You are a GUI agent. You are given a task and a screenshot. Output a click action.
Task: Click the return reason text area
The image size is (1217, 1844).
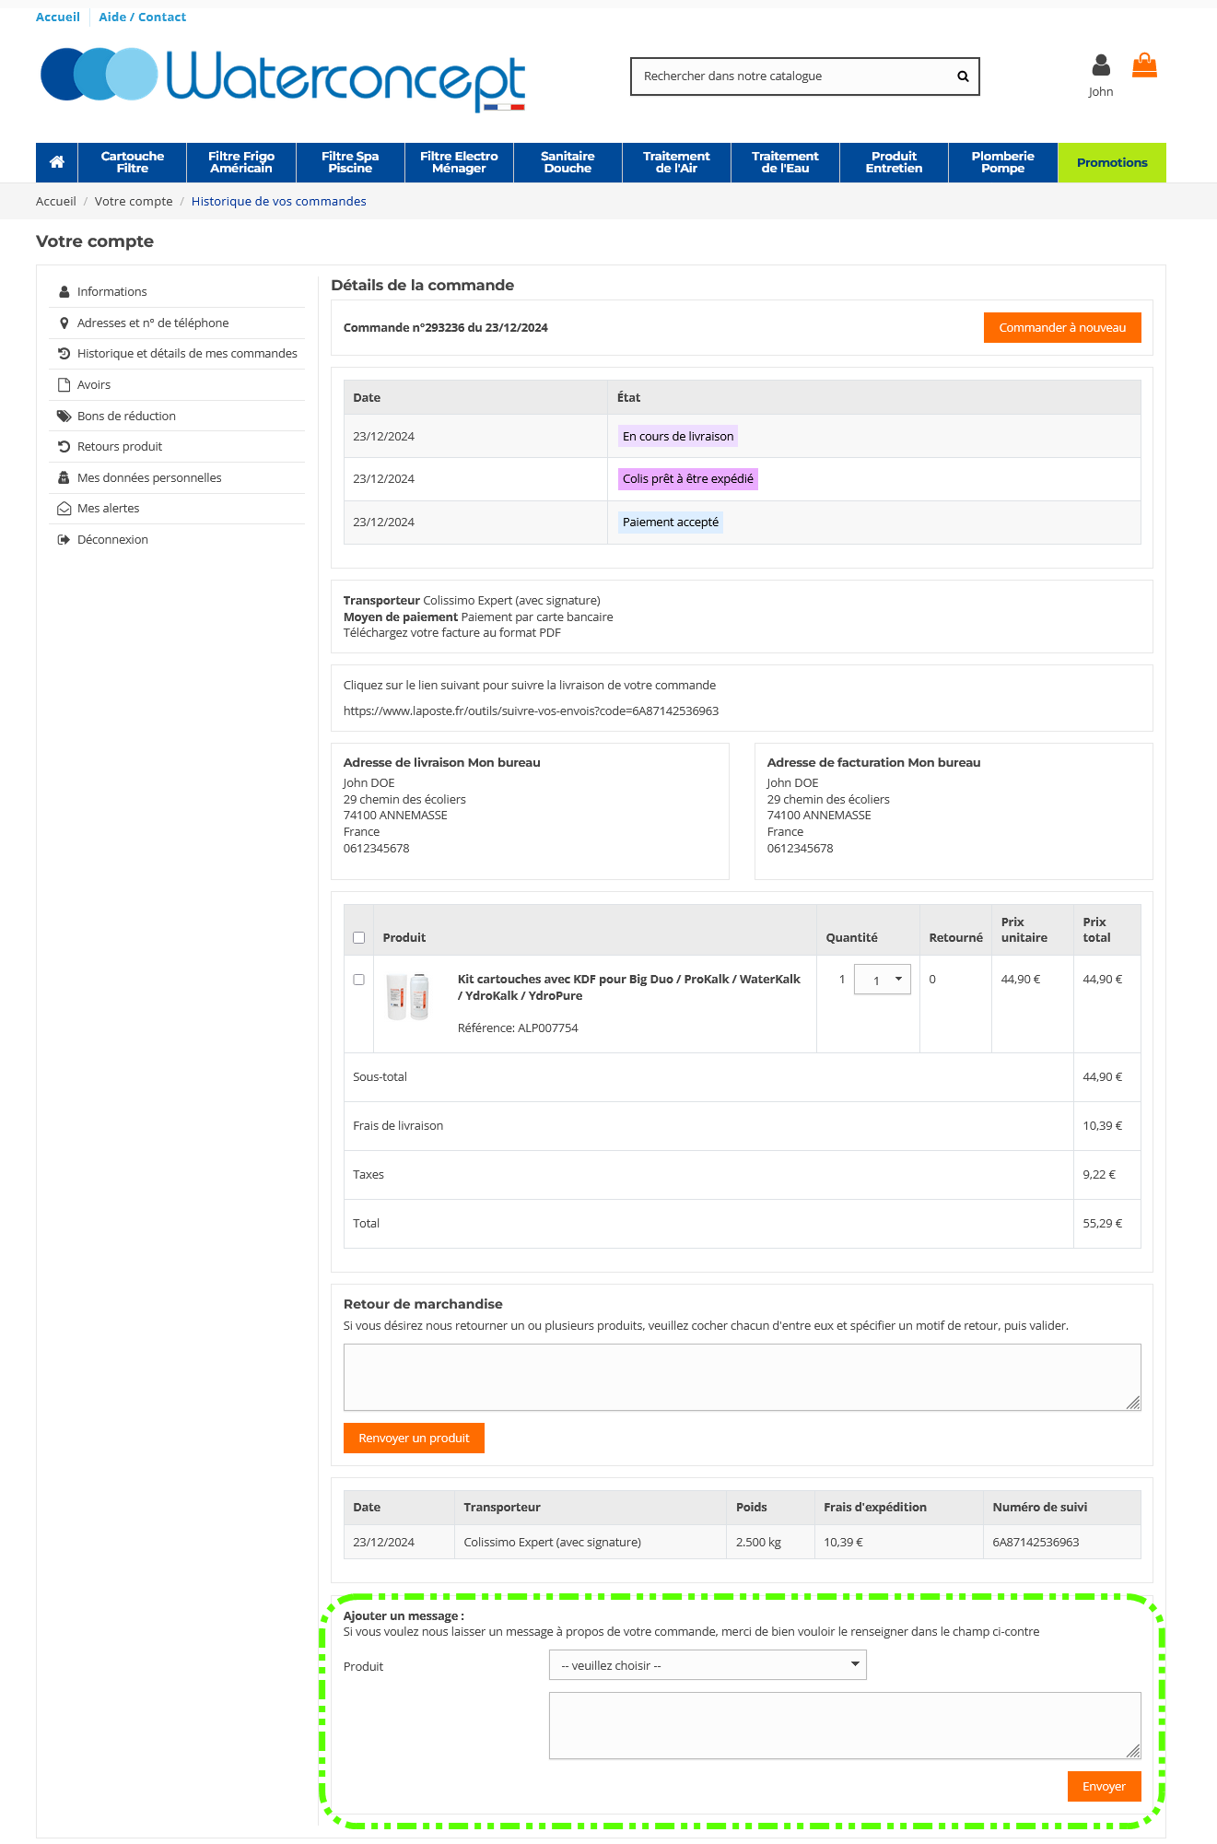coord(742,1377)
